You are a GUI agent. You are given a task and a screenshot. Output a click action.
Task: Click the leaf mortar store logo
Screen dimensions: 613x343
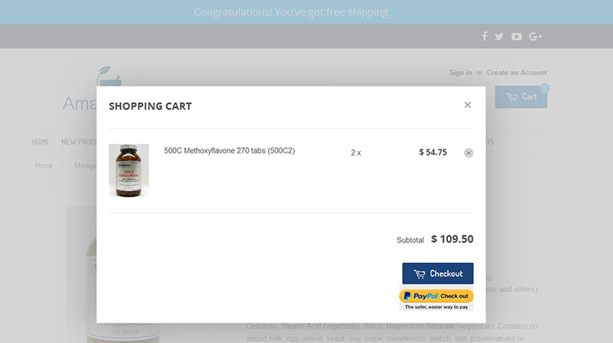(109, 76)
